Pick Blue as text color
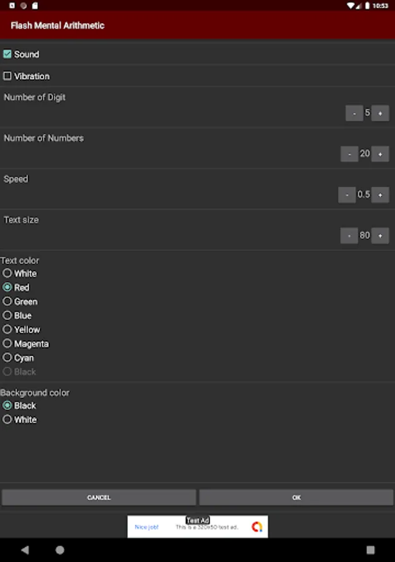The image size is (395, 562). pyautogui.click(x=7, y=315)
